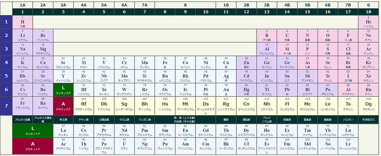Click the 鉄族 白金族 group name label
This screenshot has width=381, height=156.
(x=185, y=120)
